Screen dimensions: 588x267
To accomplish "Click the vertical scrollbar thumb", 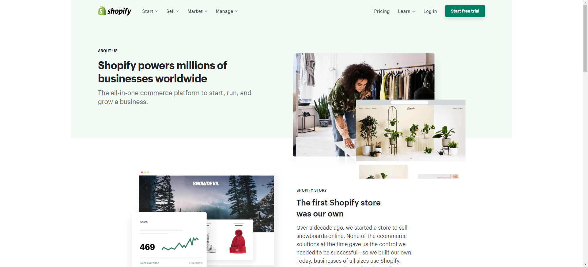I will click(x=585, y=38).
